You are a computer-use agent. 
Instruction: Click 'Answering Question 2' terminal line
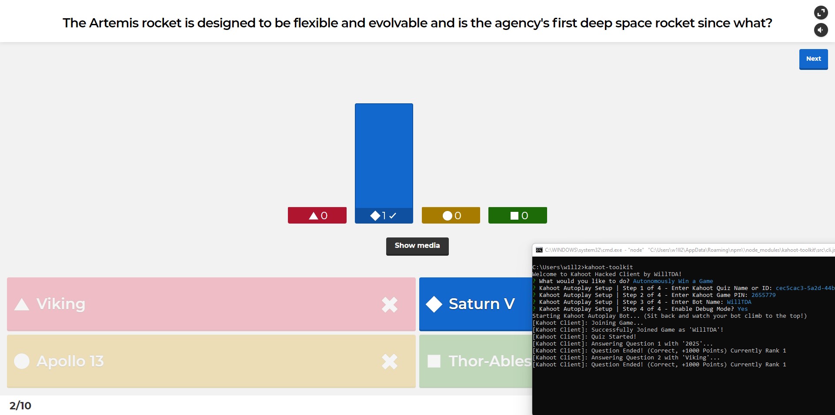(626, 358)
